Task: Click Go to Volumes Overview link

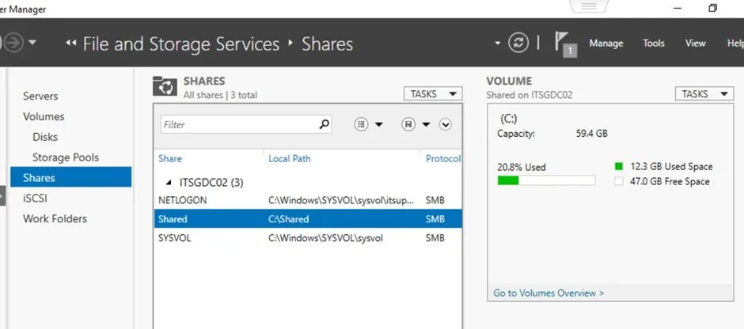Action: pyautogui.click(x=548, y=293)
